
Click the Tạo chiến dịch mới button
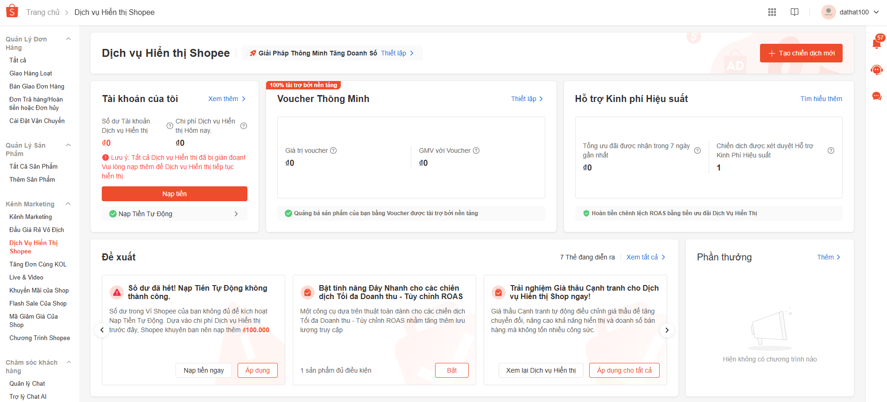(x=801, y=53)
